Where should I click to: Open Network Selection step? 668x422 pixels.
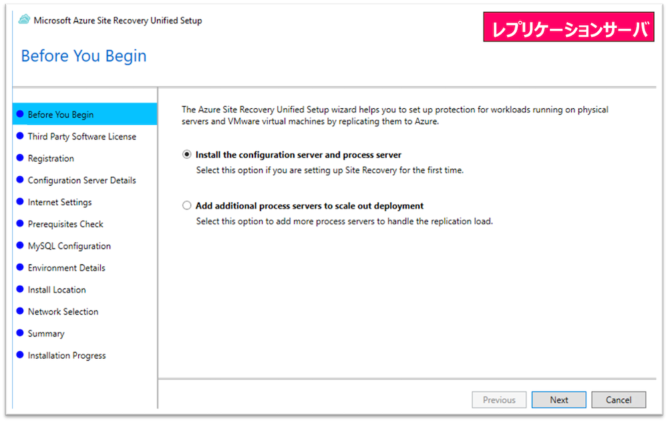point(63,312)
